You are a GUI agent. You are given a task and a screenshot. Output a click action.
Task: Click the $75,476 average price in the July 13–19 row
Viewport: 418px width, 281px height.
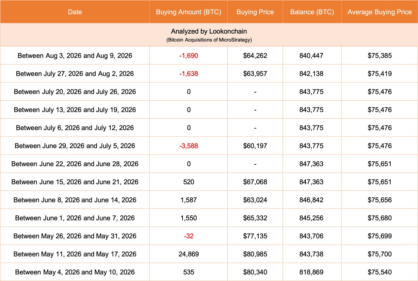pos(380,109)
